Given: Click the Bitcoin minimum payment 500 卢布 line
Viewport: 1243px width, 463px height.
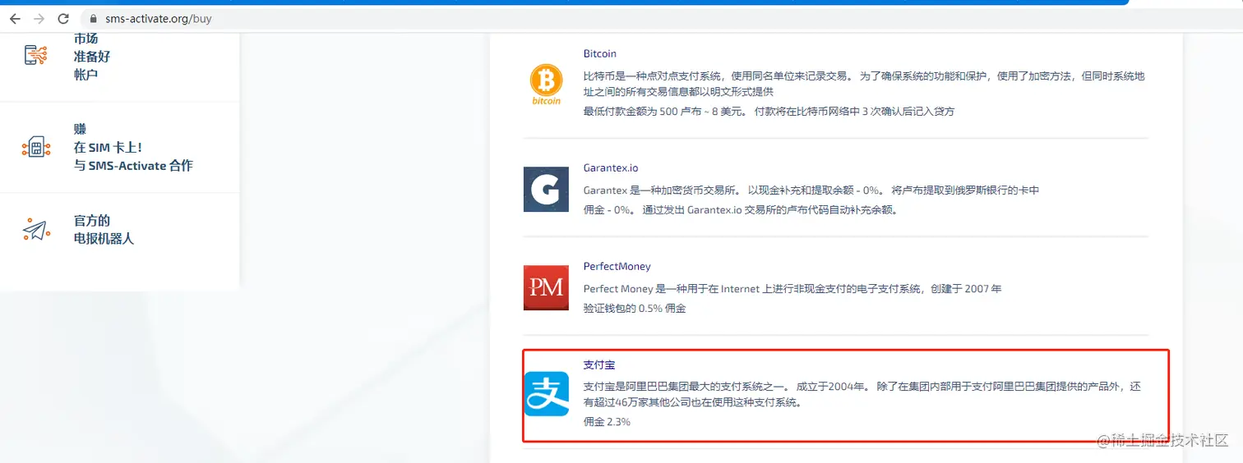Looking at the screenshot, I should point(769,111).
